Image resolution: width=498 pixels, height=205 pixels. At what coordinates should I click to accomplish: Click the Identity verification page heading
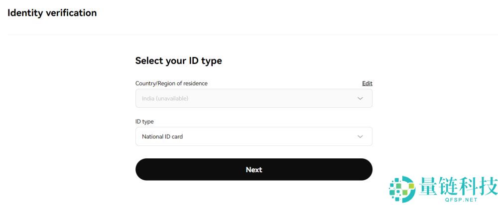[52, 13]
